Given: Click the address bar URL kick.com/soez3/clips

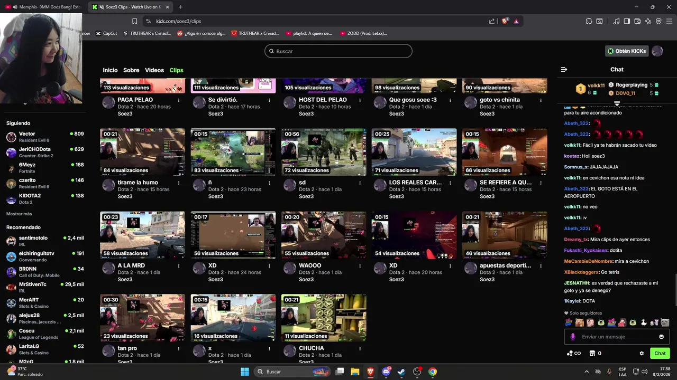Looking at the screenshot, I should click(179, 21).
